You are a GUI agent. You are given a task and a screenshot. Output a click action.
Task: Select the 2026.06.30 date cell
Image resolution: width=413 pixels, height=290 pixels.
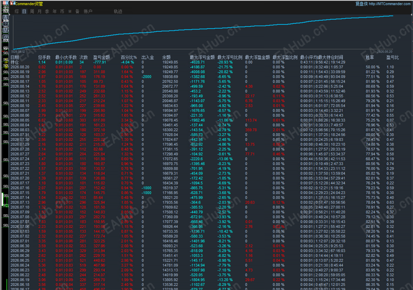(20, 246)
